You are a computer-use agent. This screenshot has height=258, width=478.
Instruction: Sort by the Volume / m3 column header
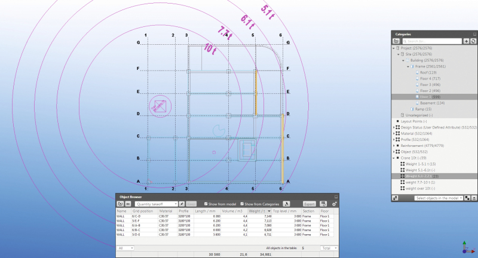(x=234, y=211)
